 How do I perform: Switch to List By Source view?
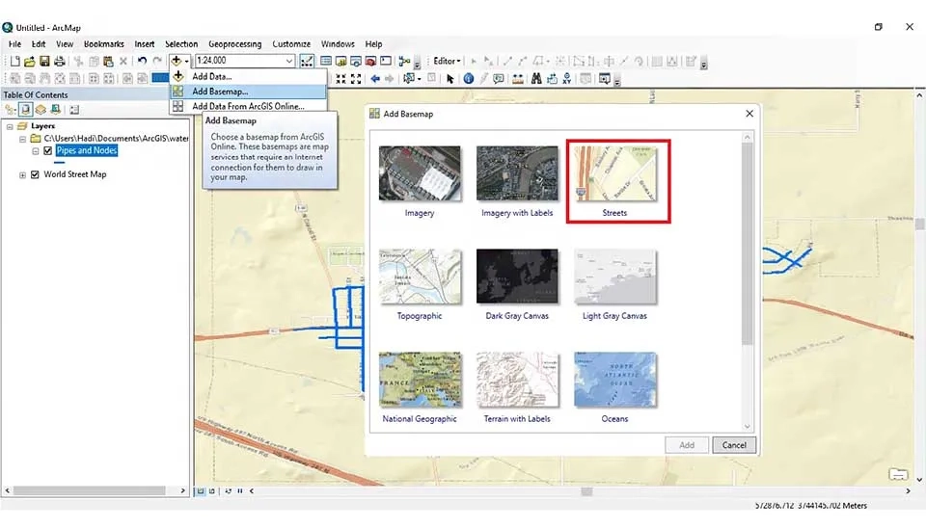(26, 110)
